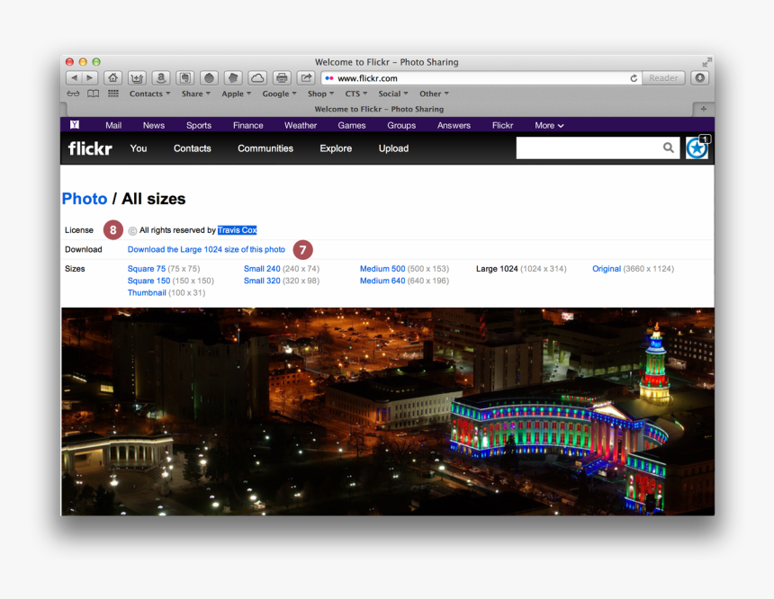Expand the Apple bookmarks folder

[236, 94]
